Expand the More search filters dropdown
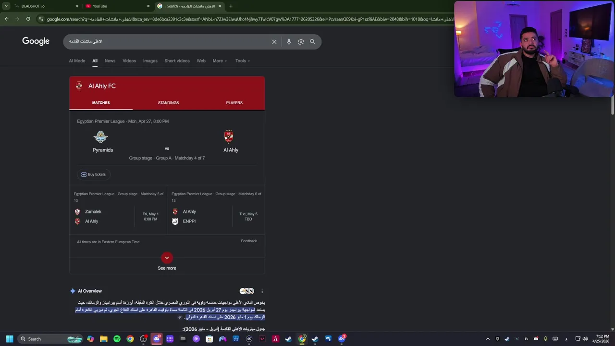Image resolution: width=615 pixels, height=346 pixels. point(220,61)
